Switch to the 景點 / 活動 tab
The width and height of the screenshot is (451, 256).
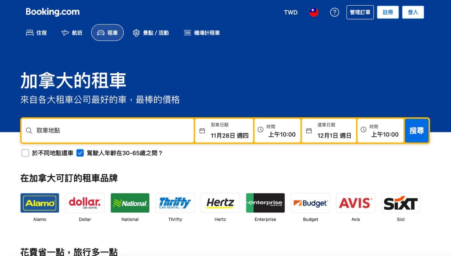coord(151,33)
